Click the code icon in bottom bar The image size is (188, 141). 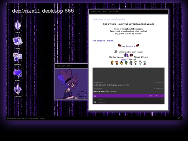pos(179,118)
